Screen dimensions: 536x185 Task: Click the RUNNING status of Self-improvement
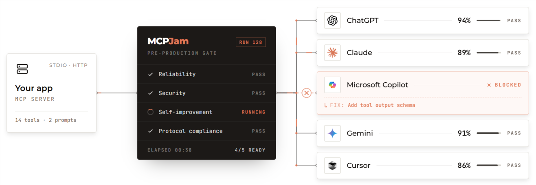coord(253,112)
